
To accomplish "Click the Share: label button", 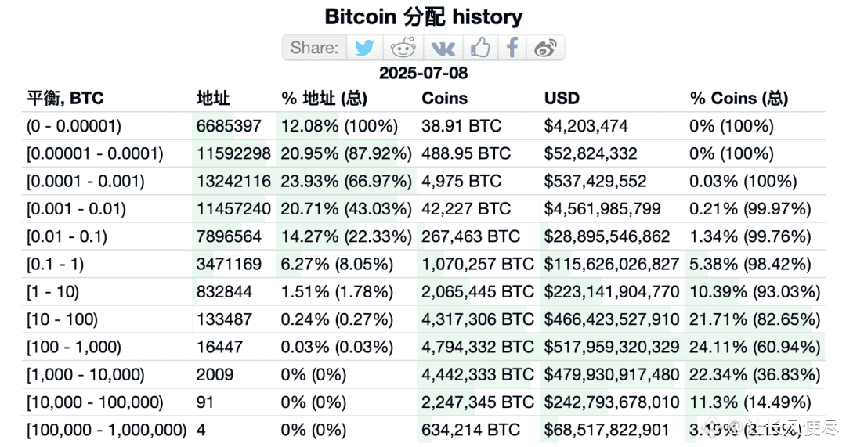I will pyautogui.click(x=315, y=48).
